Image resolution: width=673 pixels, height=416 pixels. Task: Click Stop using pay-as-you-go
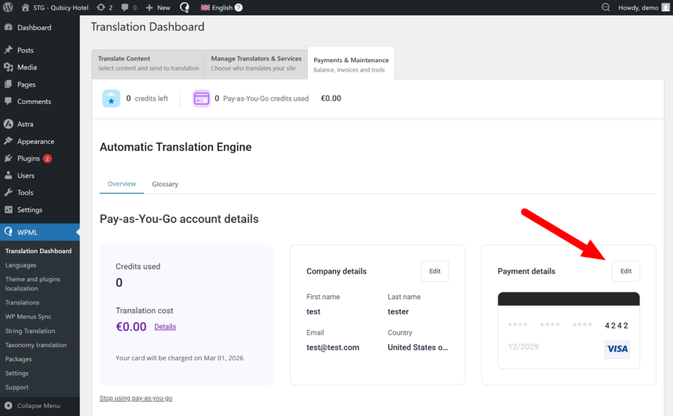[135, 398]
